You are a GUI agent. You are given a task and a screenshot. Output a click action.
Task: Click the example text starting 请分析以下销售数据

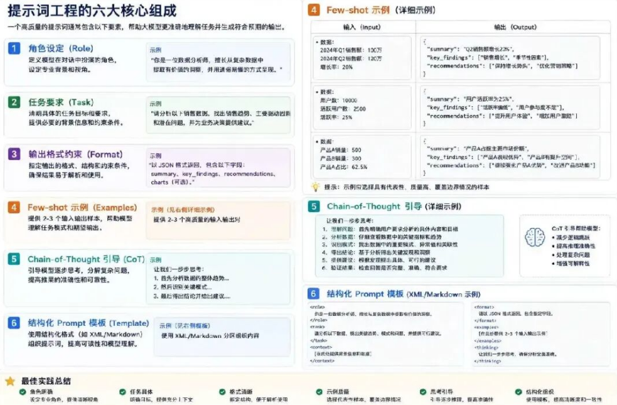(x=220, y=118)
